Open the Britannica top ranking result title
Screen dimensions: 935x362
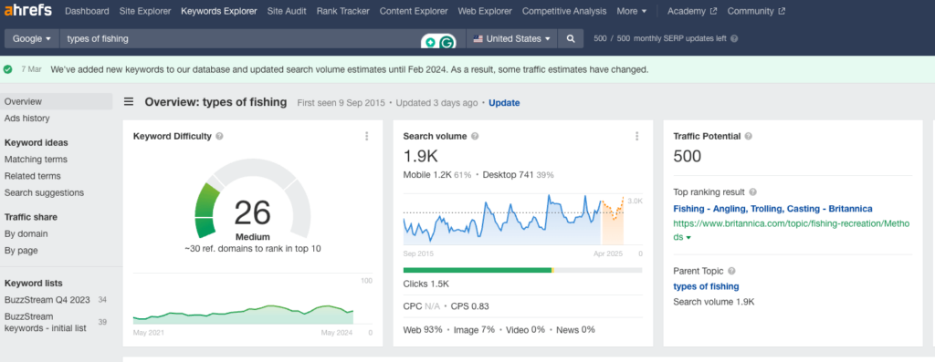772,209
